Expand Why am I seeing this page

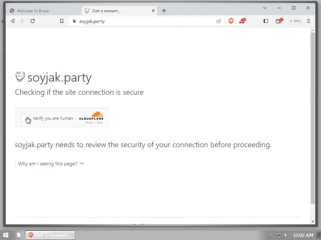pyautogui.click(x=51, y=163)
